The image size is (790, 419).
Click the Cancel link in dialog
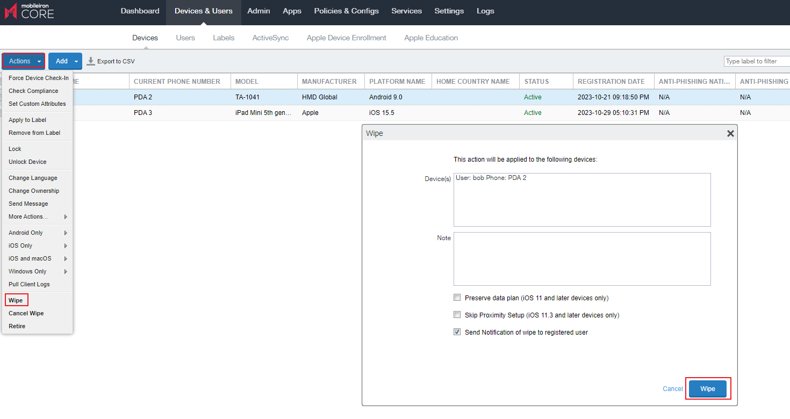(672, 389)
